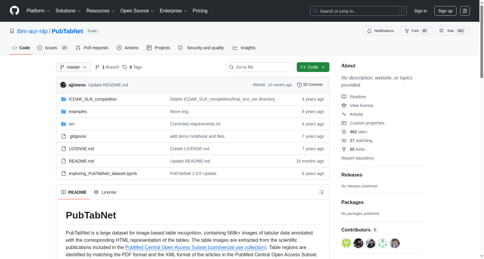Switch to the Insights tab

pos(244,48)
